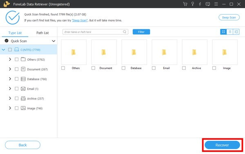The image size is (245, 154).
Task: Open the Facebook icon in the title bar
Action: click(x=200, y=4)
